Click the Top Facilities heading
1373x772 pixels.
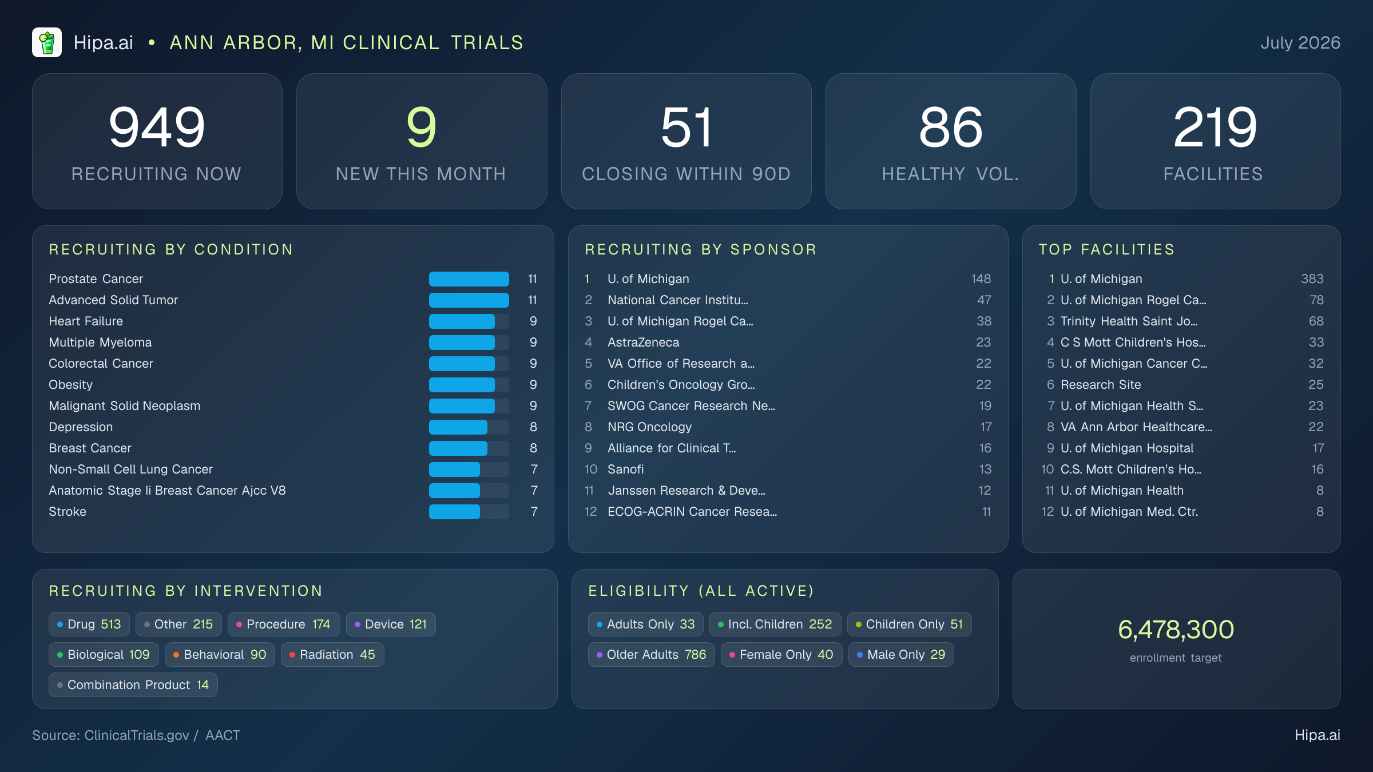coord(1106,249)
